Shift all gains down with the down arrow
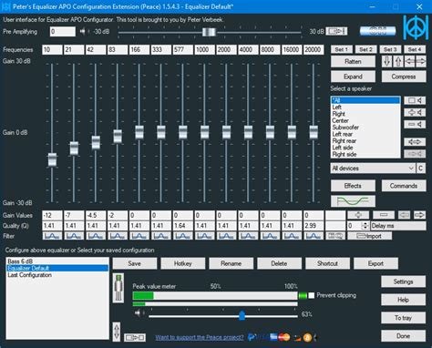 pos(386,61)
